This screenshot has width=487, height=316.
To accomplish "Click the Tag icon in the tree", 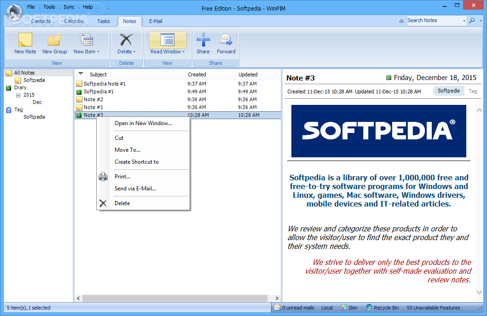I will click(9, 110).
